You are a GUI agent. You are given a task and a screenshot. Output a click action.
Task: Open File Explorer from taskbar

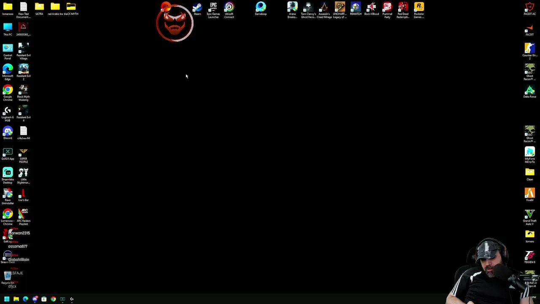16,299
